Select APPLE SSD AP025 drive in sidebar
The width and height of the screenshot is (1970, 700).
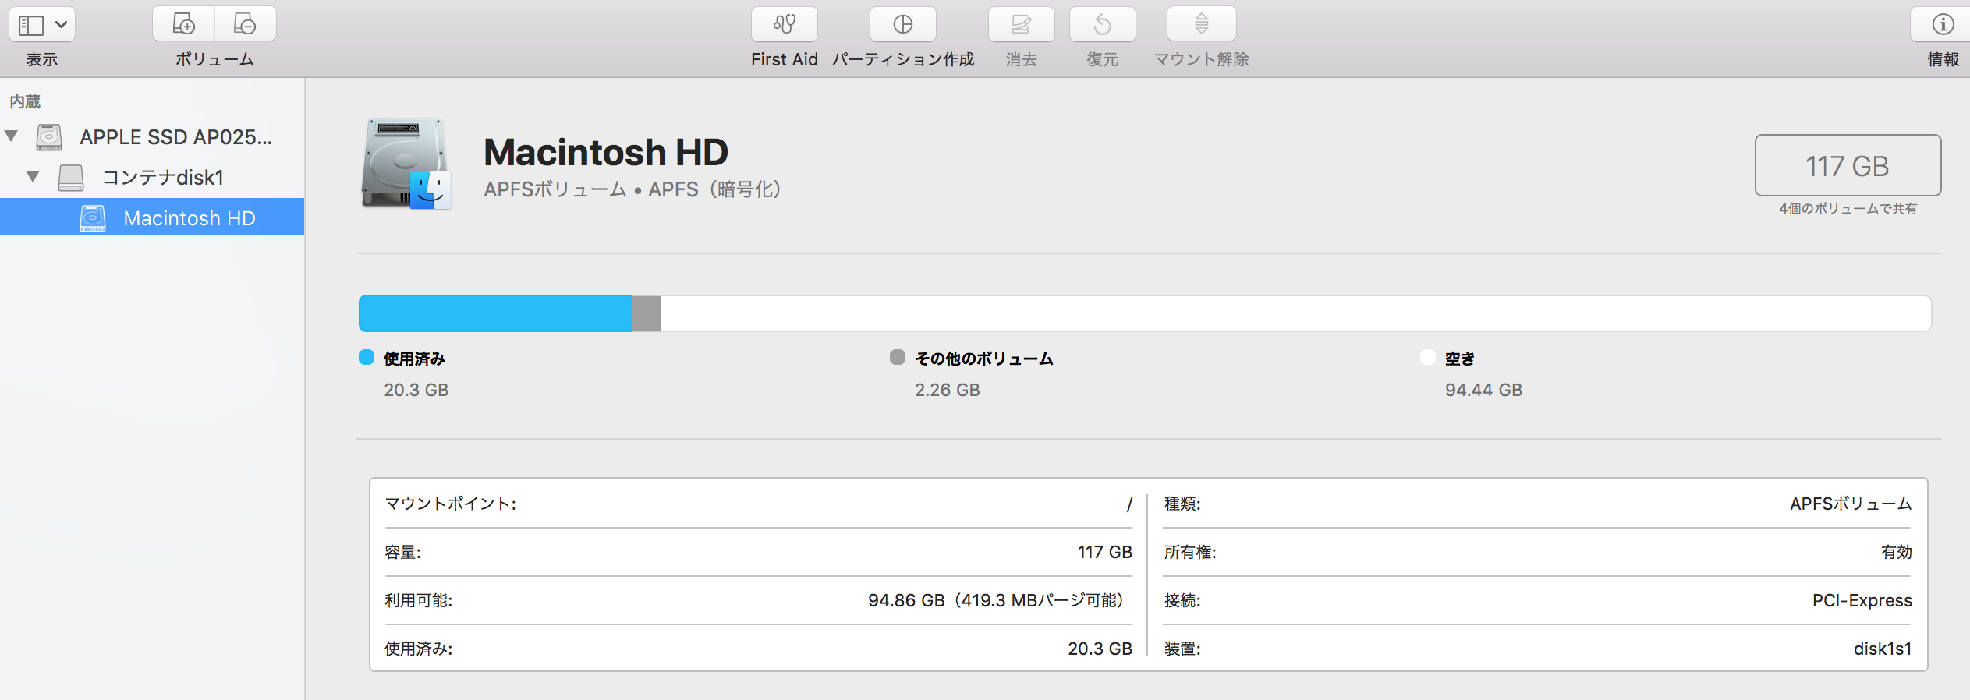[x=175, y=137]
